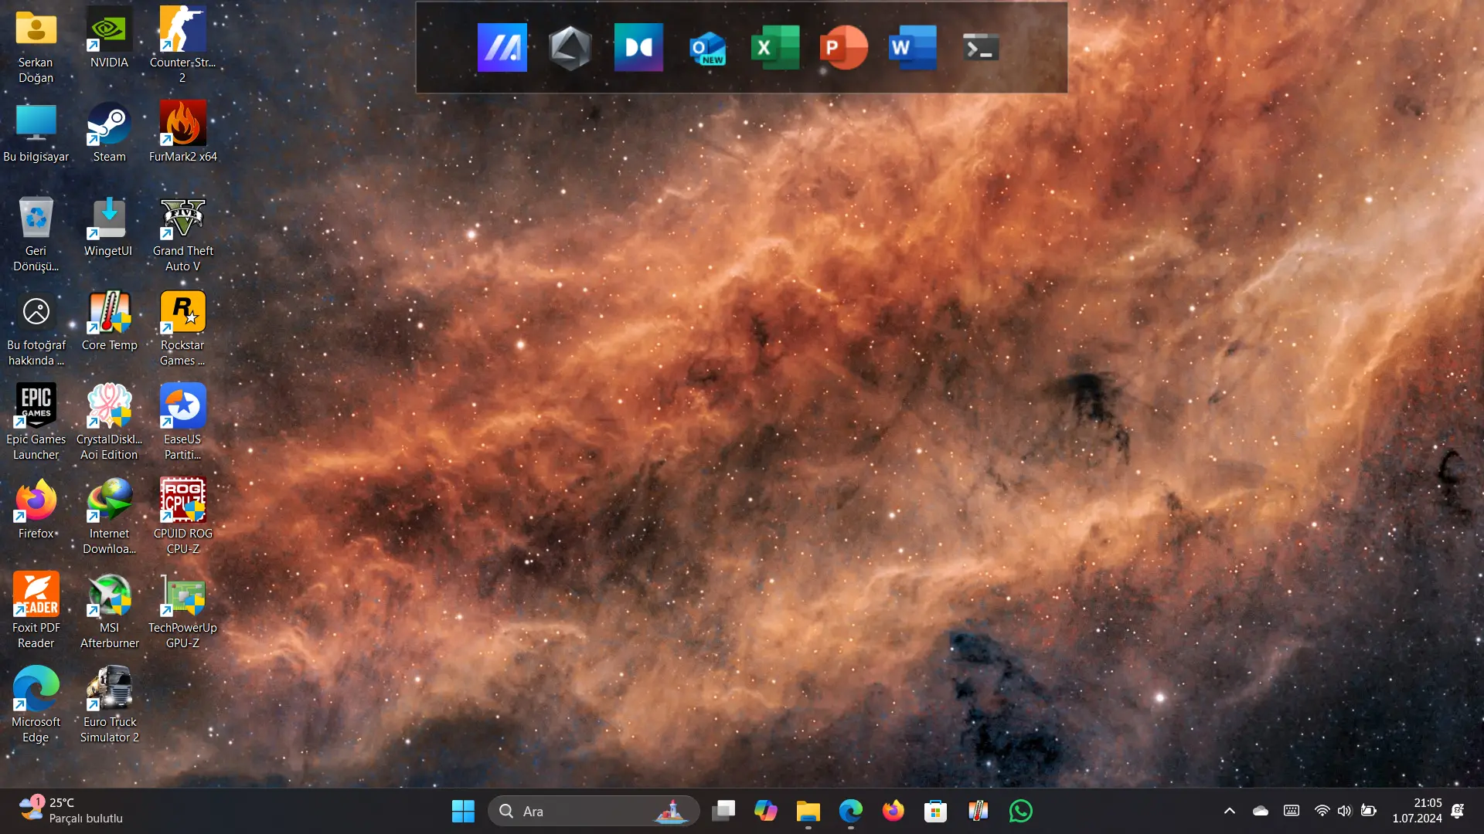Select the Epic Games Launcher icon

36,423
